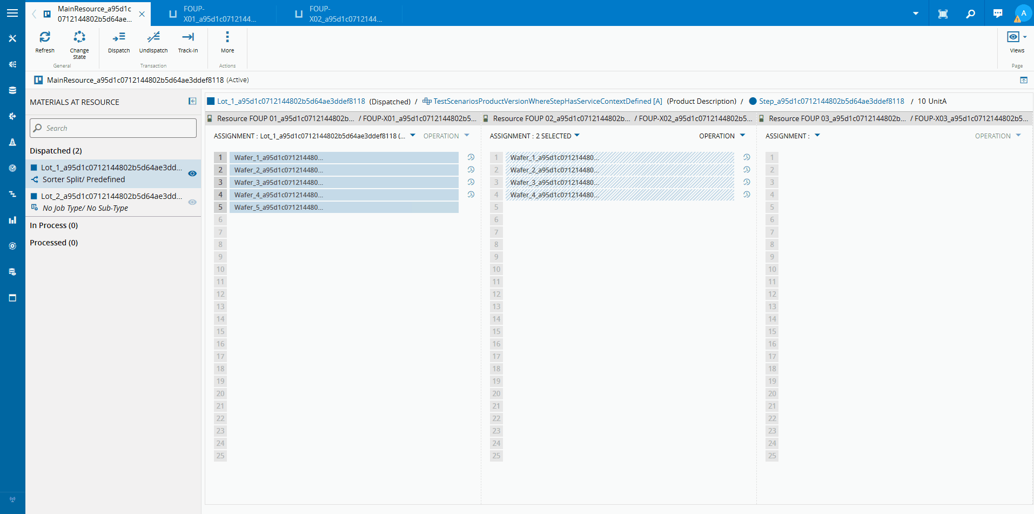Image resolution: width=1034 pixels, height=514 pixels.
Task: Open FOUP 02 Assignment 2 Selected dropdown
Action: [x=577, y=136]
